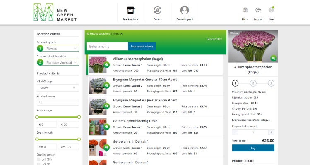This screenshot has width=310, height=165.
Task: Click the stem length maximum slider handle
Action: 79,139
